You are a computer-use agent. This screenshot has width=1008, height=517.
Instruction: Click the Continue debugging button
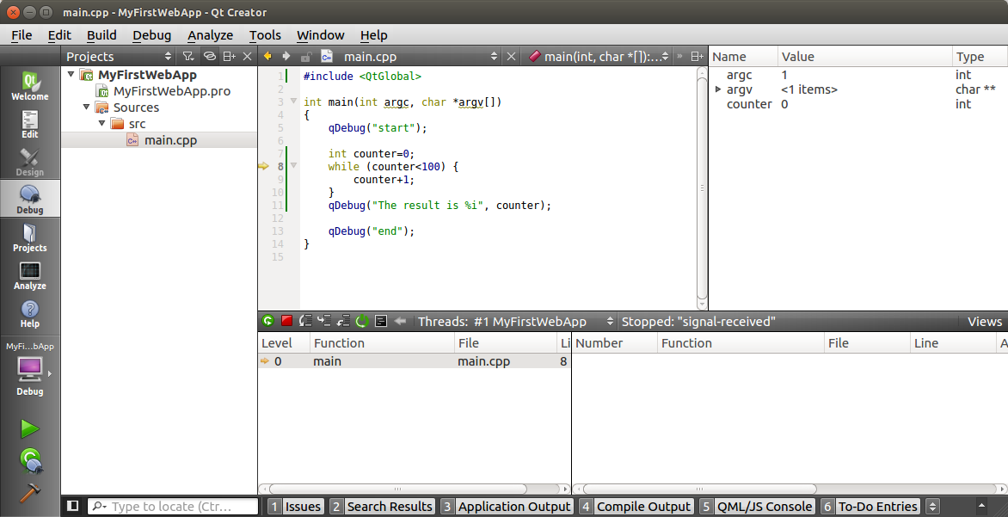268,320
